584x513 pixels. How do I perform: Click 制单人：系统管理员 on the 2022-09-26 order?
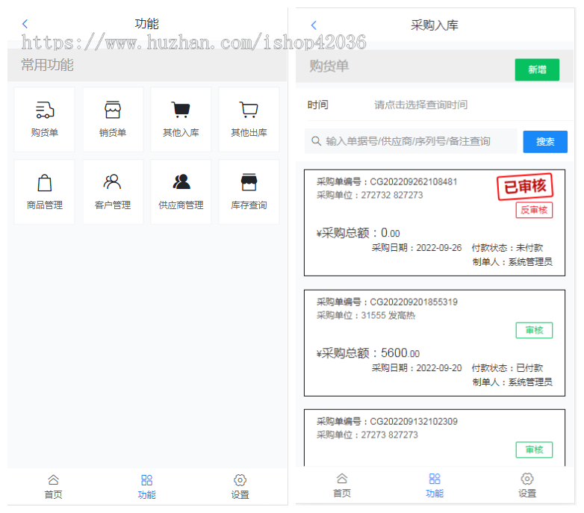point(512,262)
